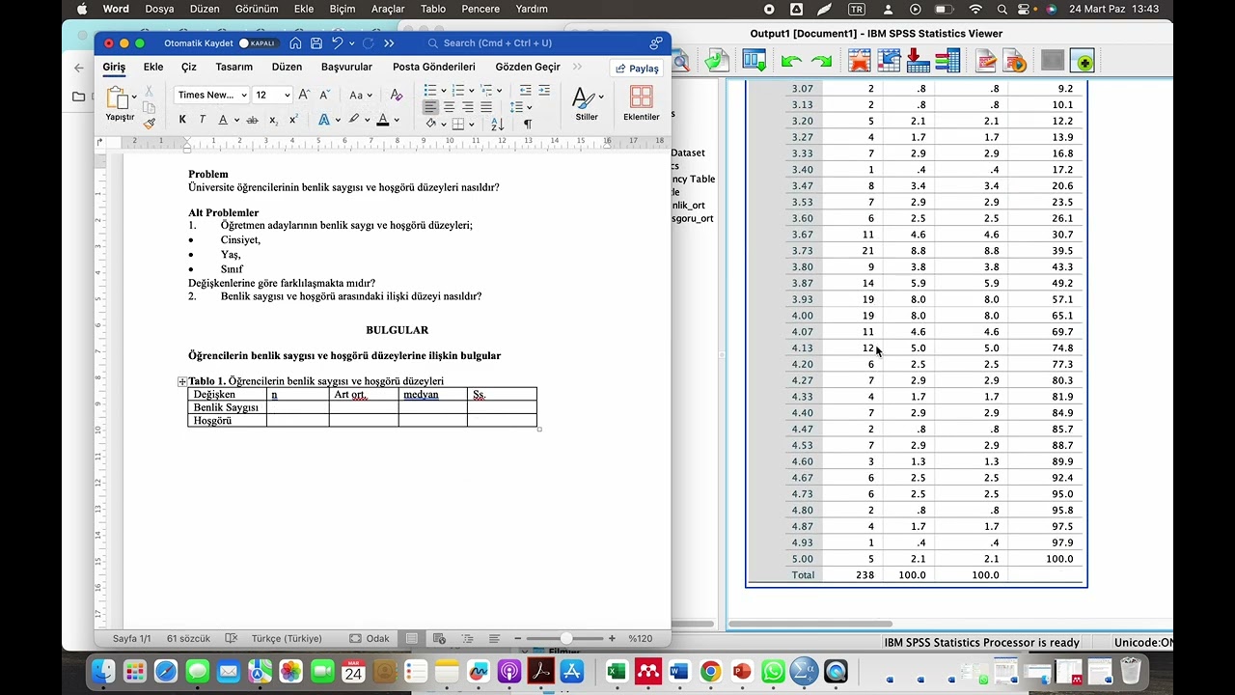Image resolution: width=1235 pixels, height=695 pixels.
Task: Expand quick access toolbar double chevron
Action: click(x=389, y=43)
